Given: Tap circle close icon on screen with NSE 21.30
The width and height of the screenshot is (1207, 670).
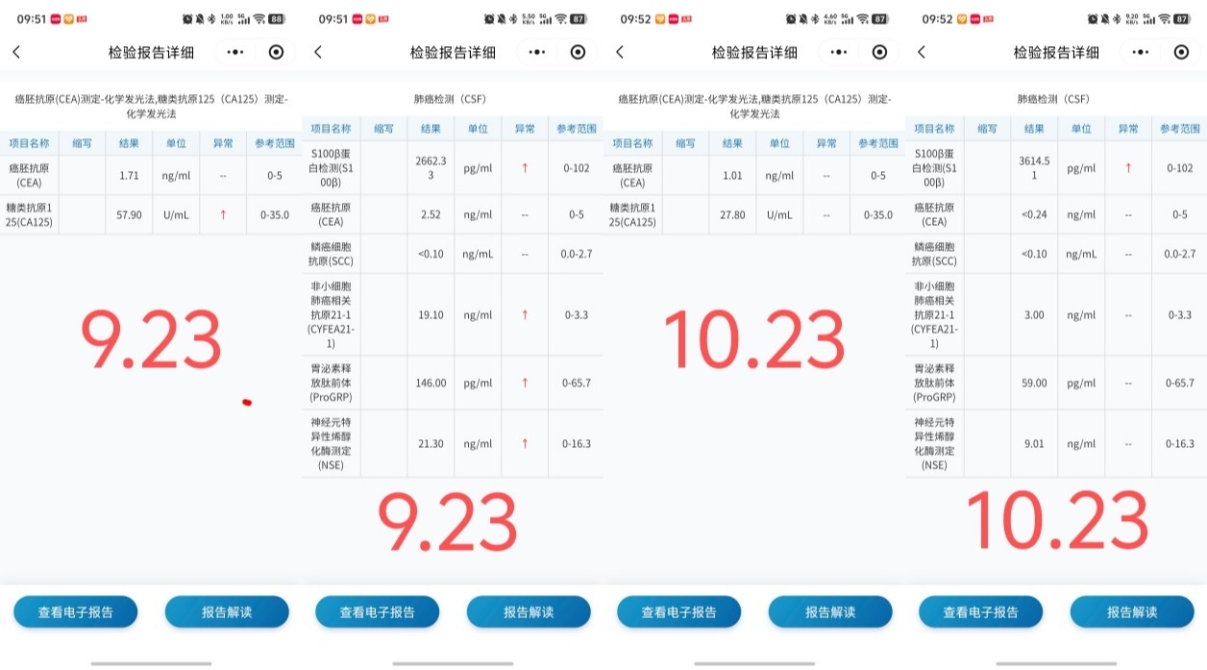Looking at the screenshot, I should tap(578, 53).
